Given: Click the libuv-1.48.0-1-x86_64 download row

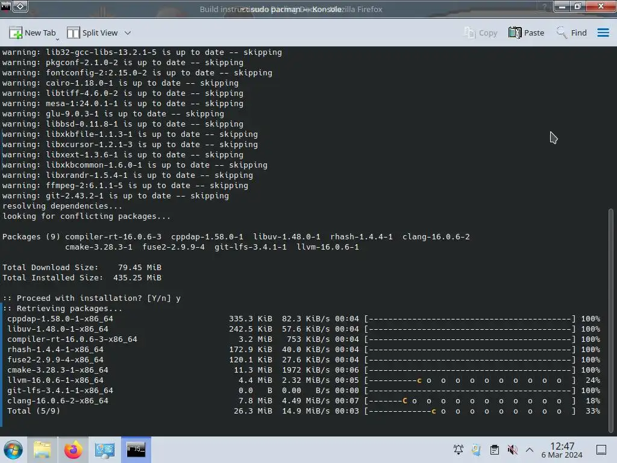Looking at the screenshot, I should (304, 329).
